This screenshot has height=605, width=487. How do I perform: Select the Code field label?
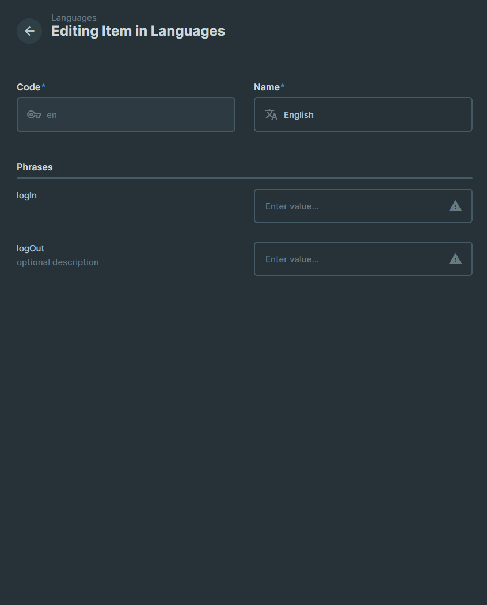[x=29, y=87]
